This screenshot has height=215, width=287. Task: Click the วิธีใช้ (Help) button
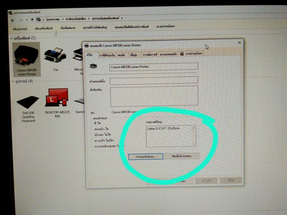tap(231, 180)
